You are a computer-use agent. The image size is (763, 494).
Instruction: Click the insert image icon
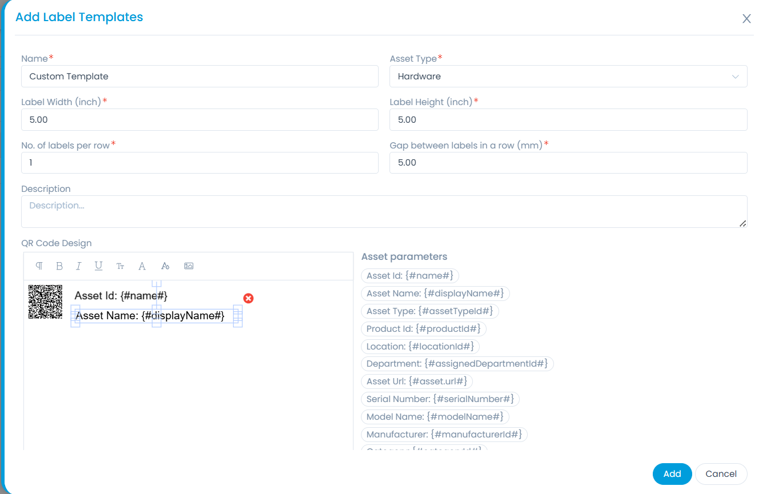(x=189, y=266)
